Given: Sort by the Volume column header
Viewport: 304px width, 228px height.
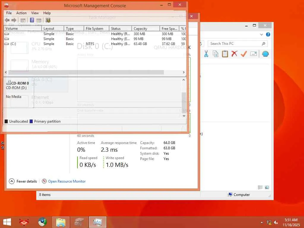Looking at the screenshot, I should (x=23, y=28).
